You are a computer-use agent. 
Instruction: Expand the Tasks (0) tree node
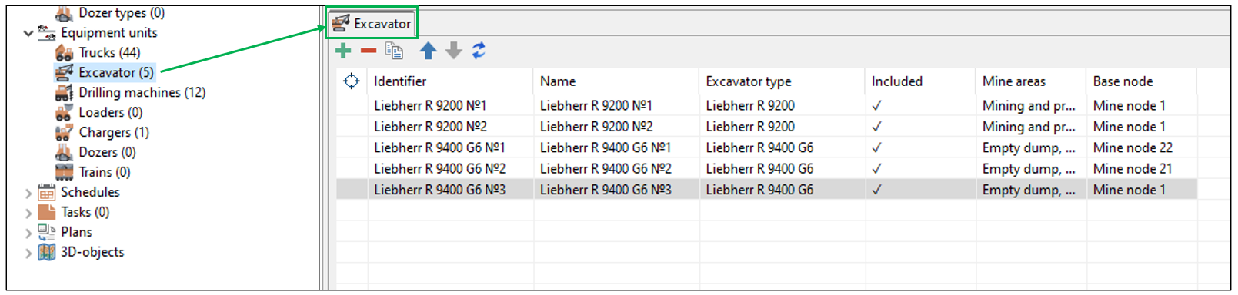click(28, 213)
